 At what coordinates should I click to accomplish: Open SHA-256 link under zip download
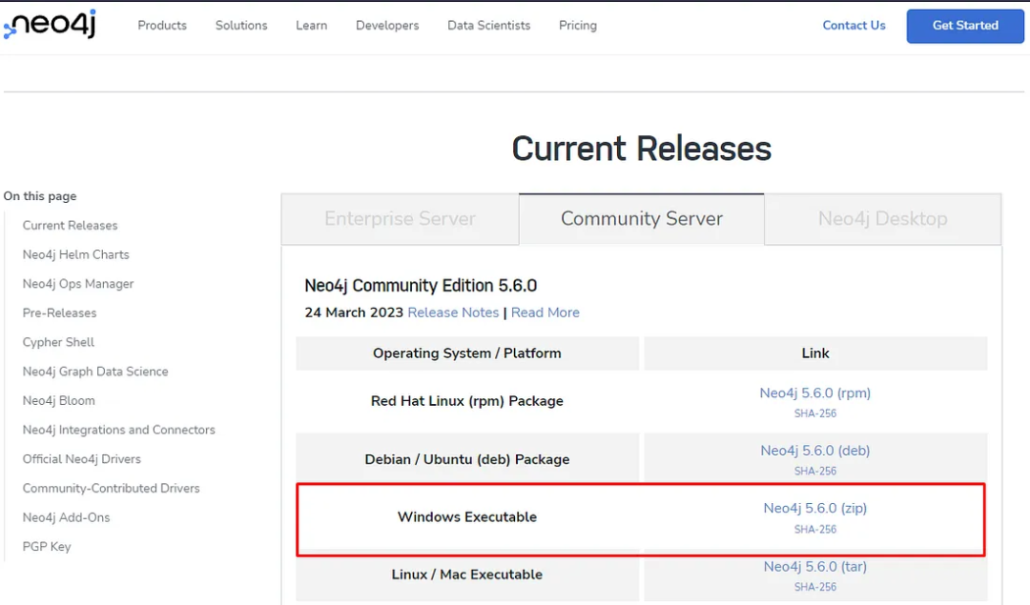tap(815, 529)
